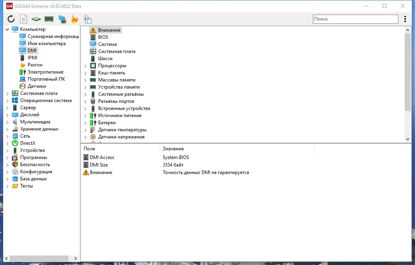Open the Датчики sensor page

click(x=36, y=86)
